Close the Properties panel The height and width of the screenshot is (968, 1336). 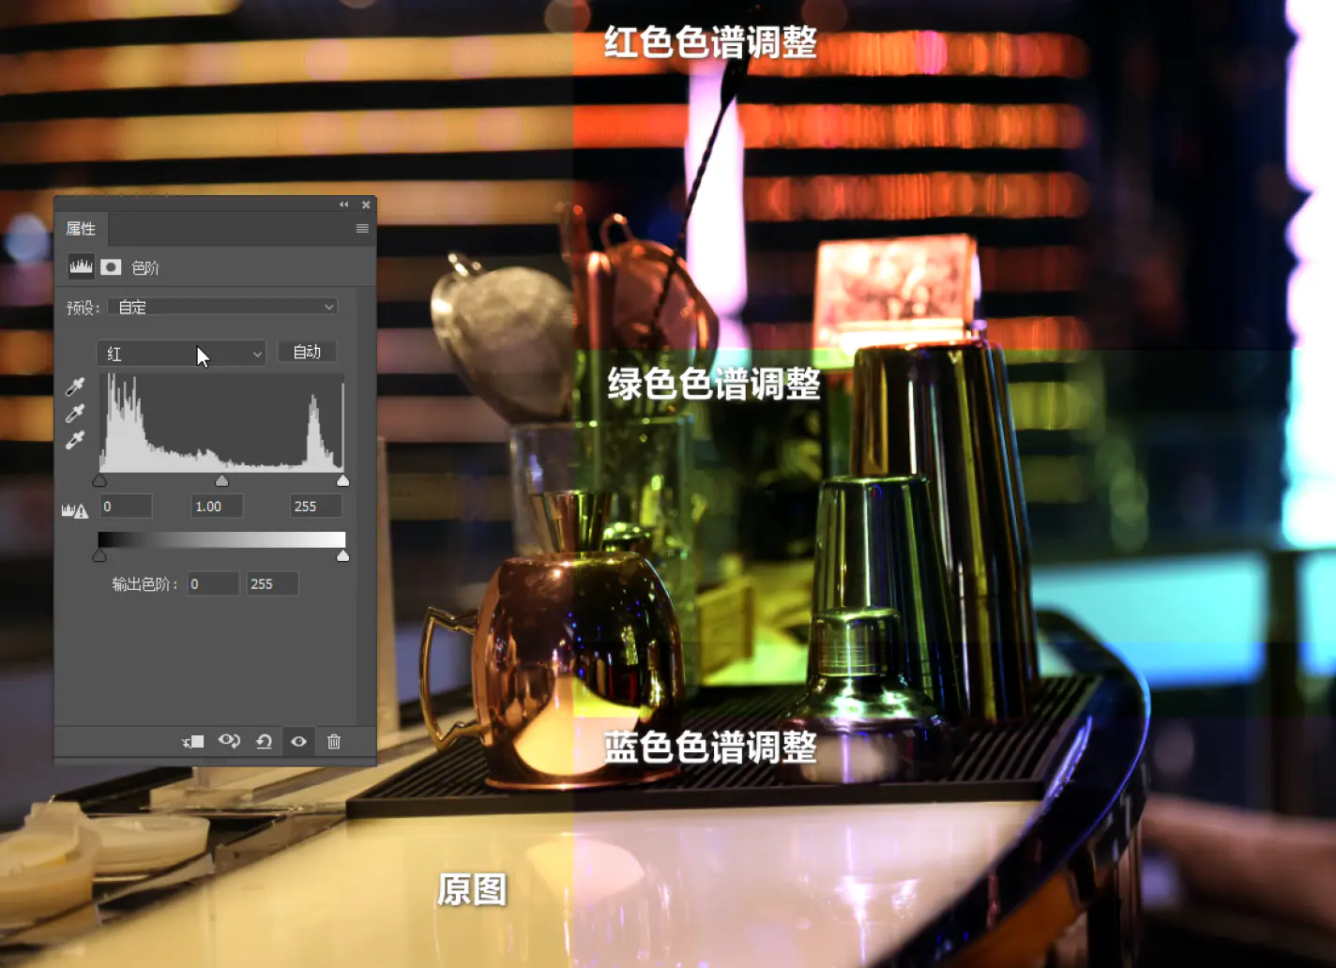pyautogui.click(x=366, y=204)
